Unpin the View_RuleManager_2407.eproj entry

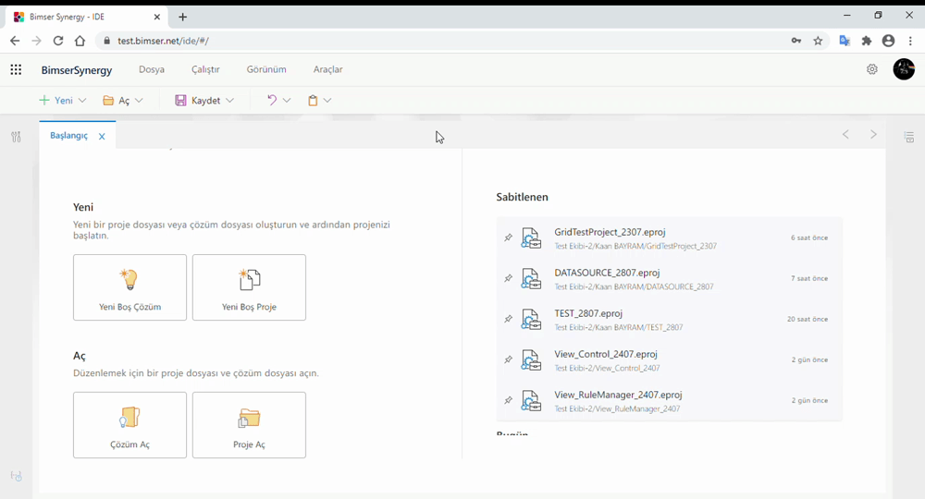pos(508,401)
